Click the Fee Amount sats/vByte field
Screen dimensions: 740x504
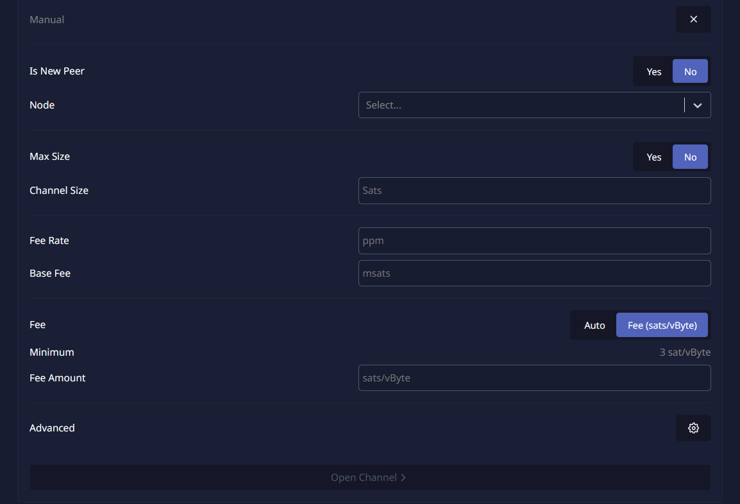coord(534,378)
